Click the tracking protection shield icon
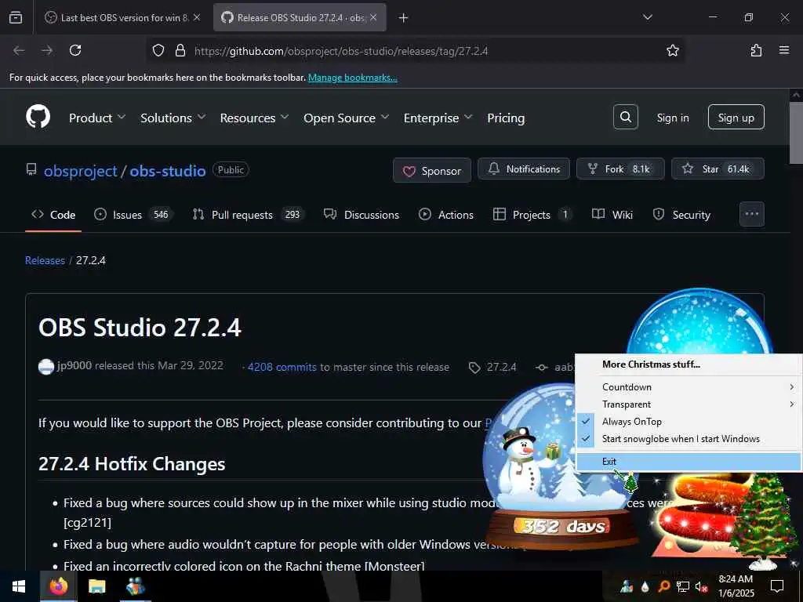Viewport: 803px width, 602px height. click(158, 50)
